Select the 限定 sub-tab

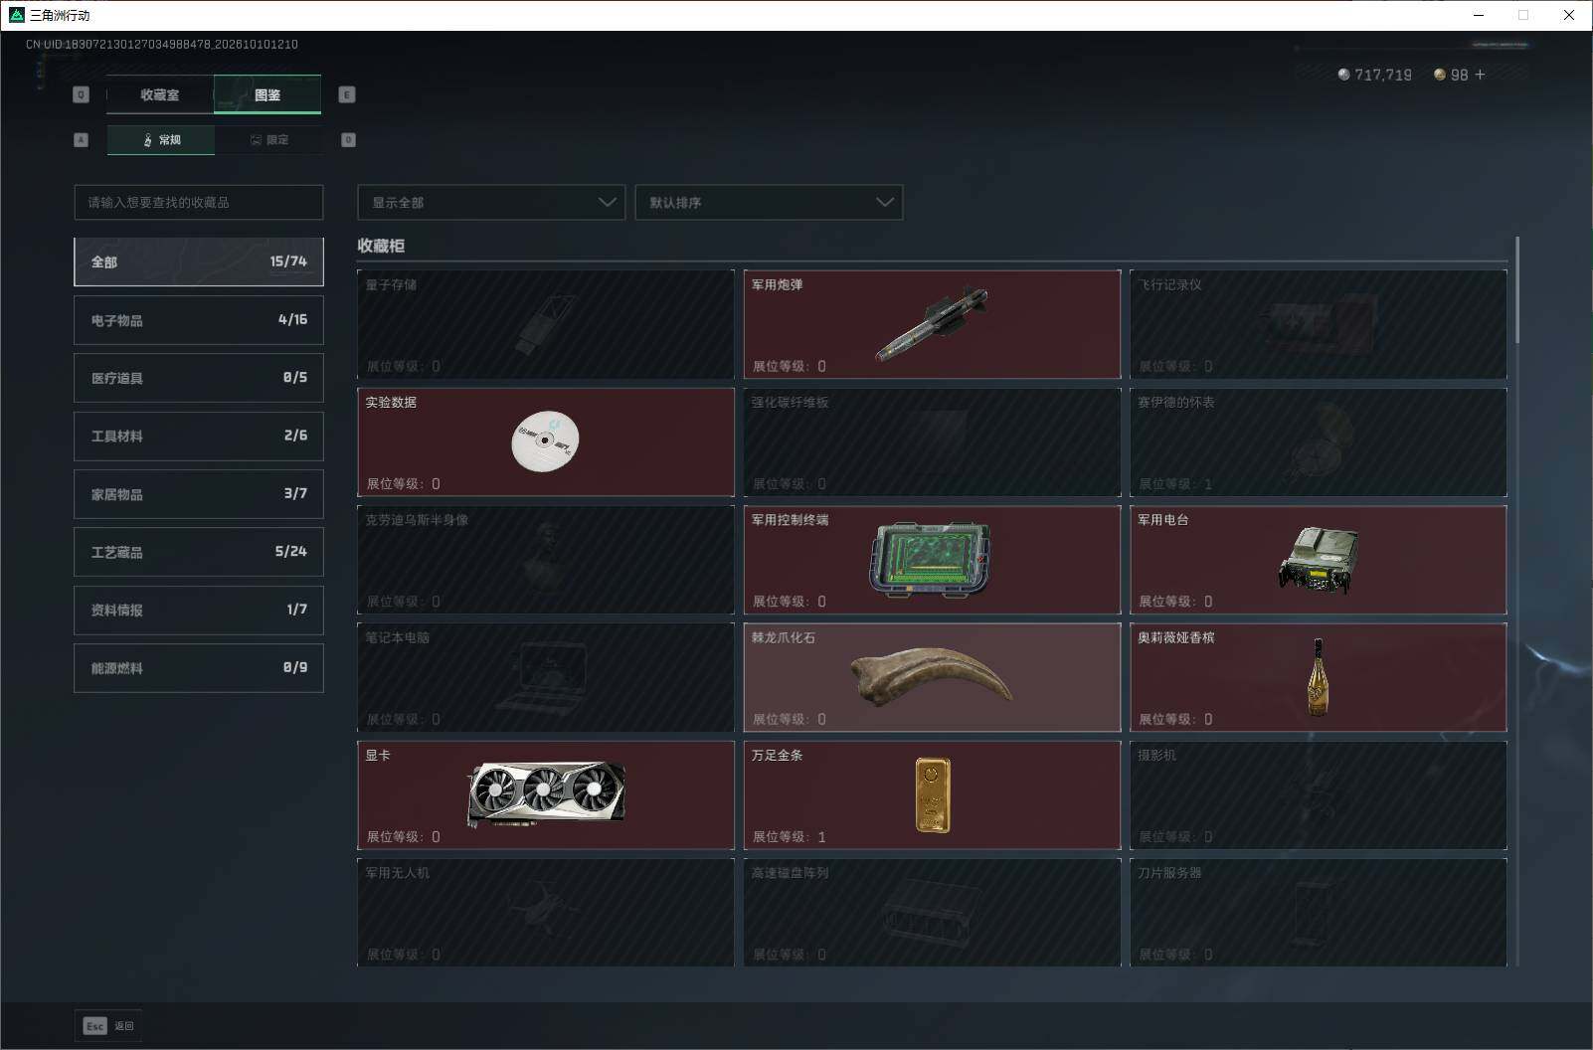(x=268, y=140)
